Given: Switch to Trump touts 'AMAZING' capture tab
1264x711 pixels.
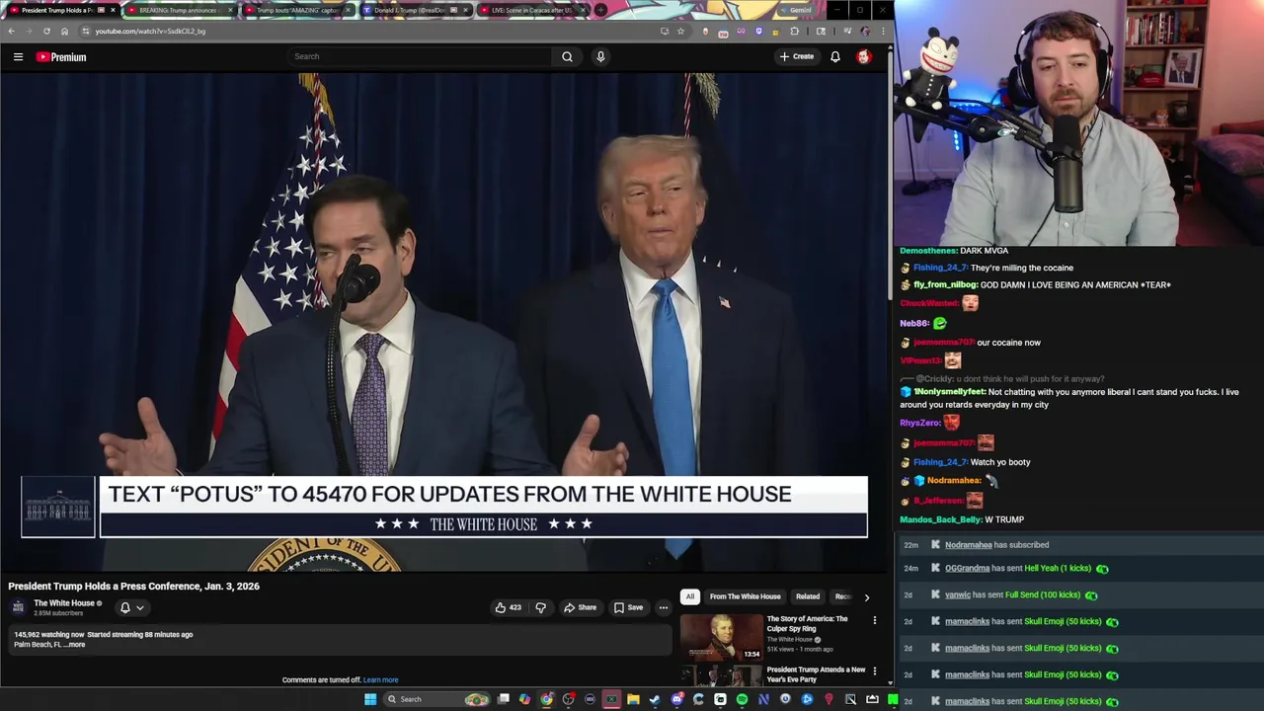Looking at the screenshot, I should pos(296,10).
